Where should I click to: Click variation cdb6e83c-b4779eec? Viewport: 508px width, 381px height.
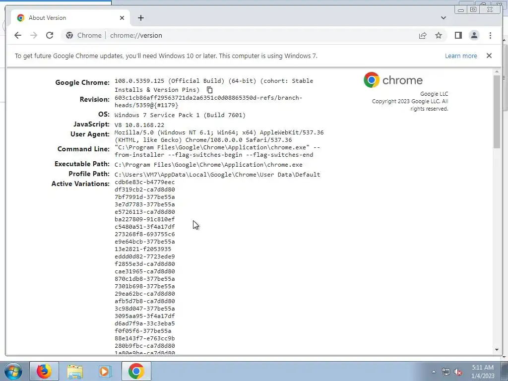[144, 182]
